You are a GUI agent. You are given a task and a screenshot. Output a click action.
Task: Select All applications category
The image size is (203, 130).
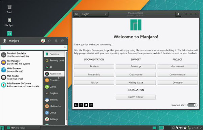(x=54, y=67)
